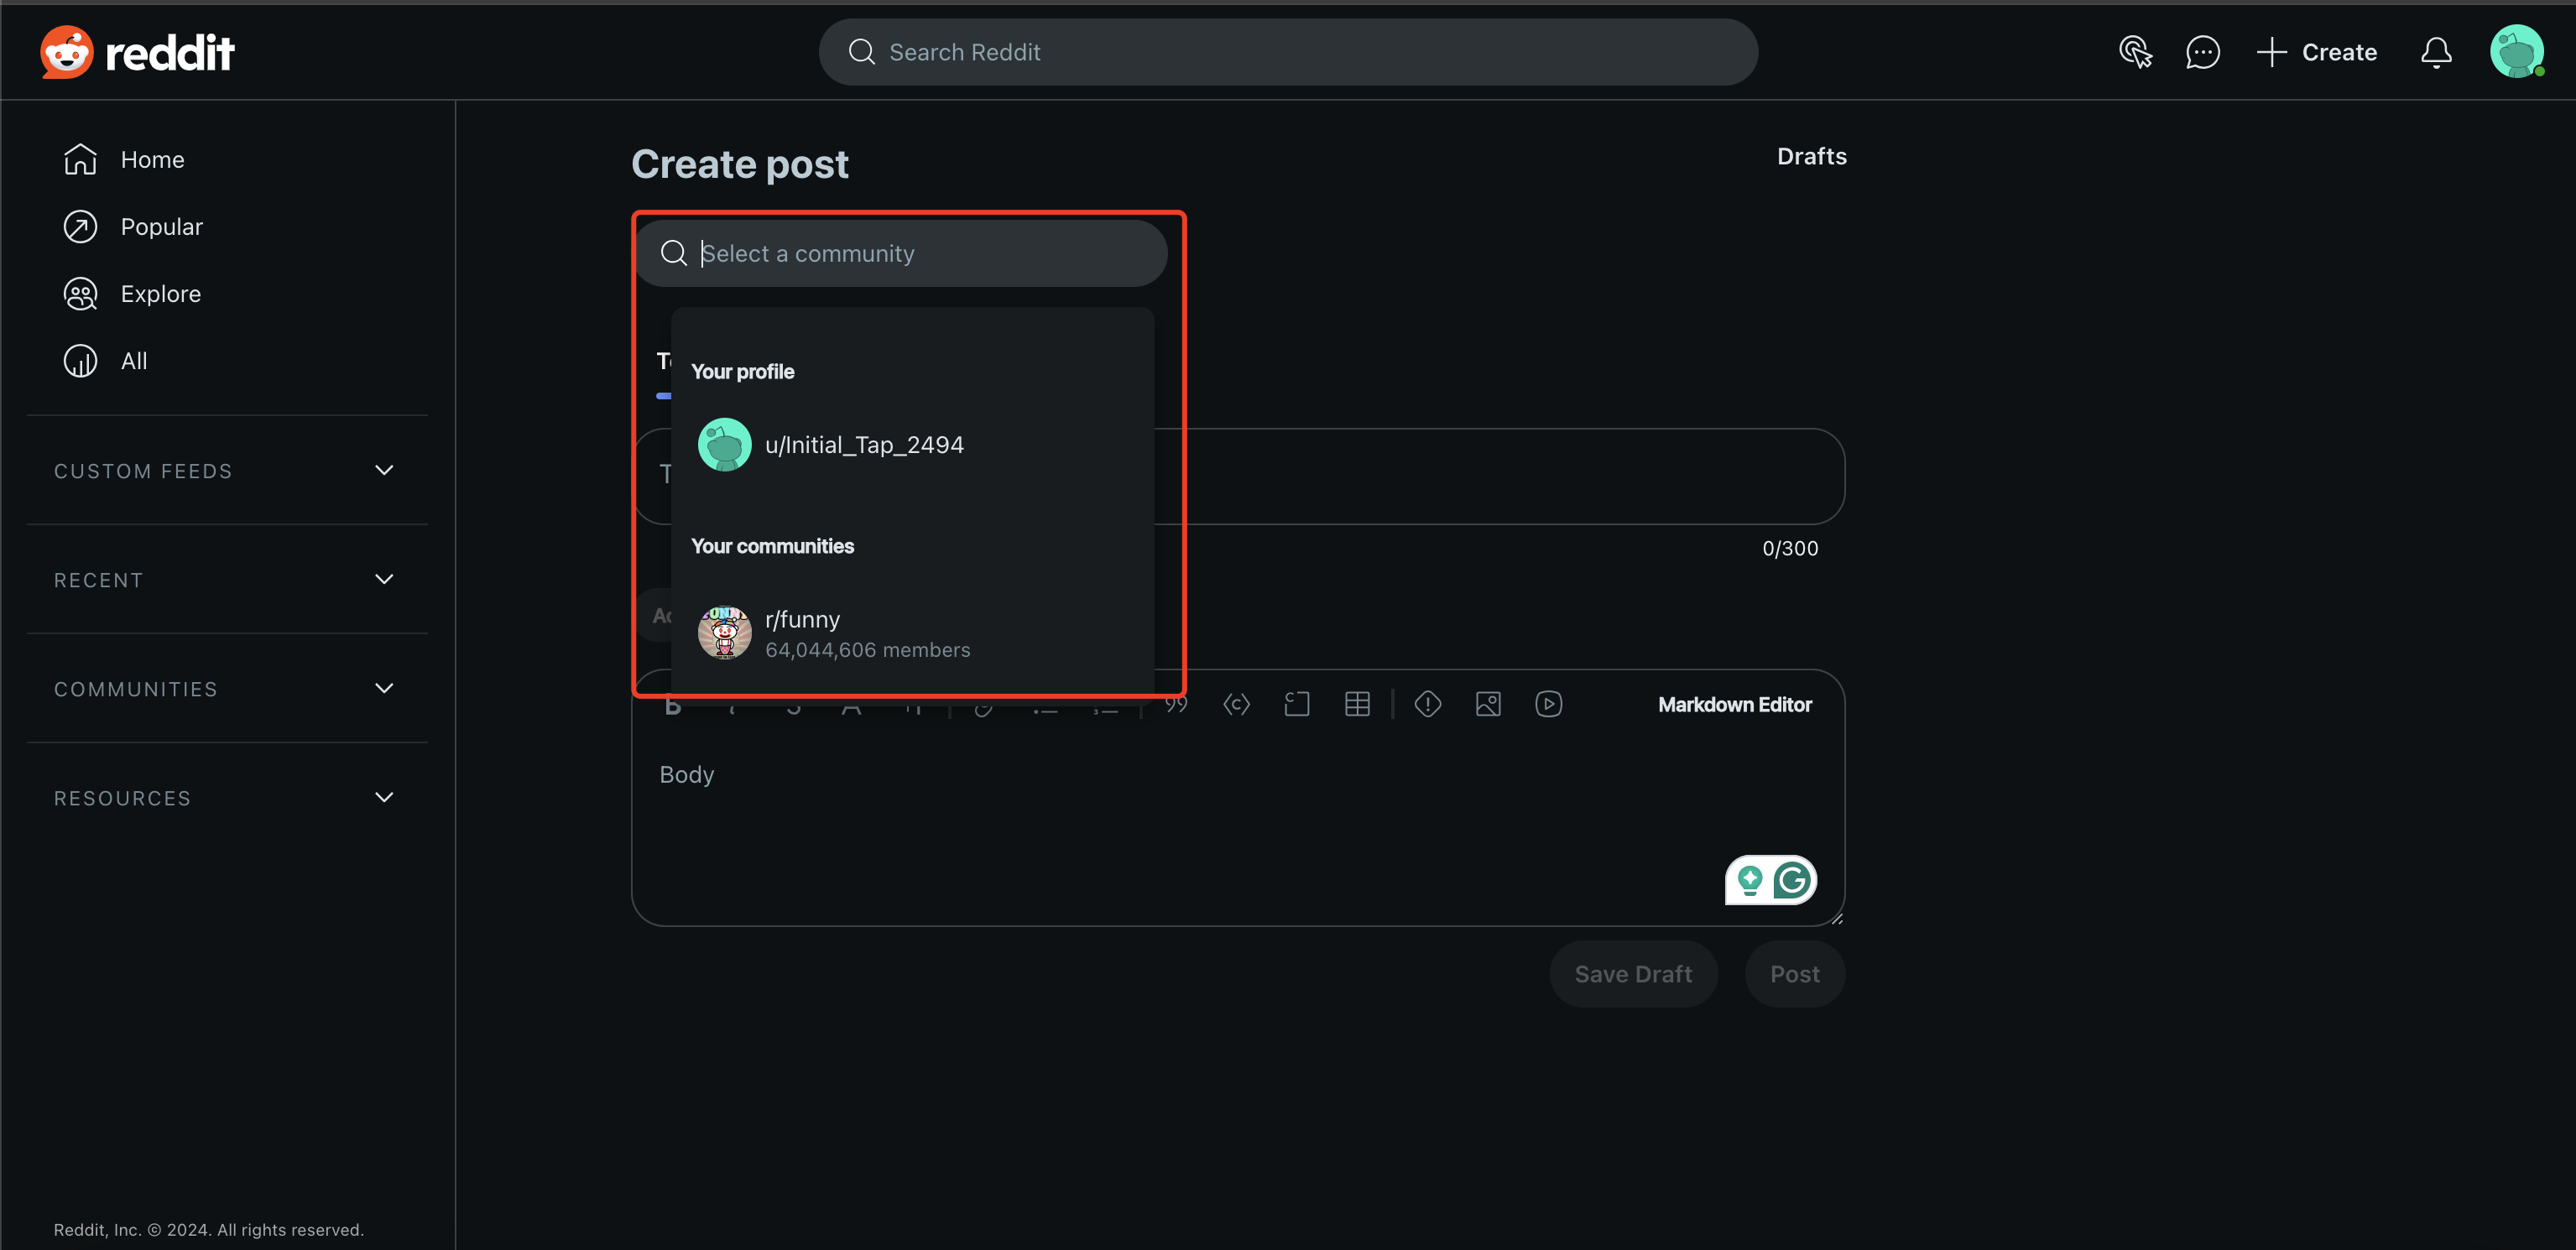Open notifications bell
The width and height of the screenshot is (2576, 1250).
[x=2436, y=52]
